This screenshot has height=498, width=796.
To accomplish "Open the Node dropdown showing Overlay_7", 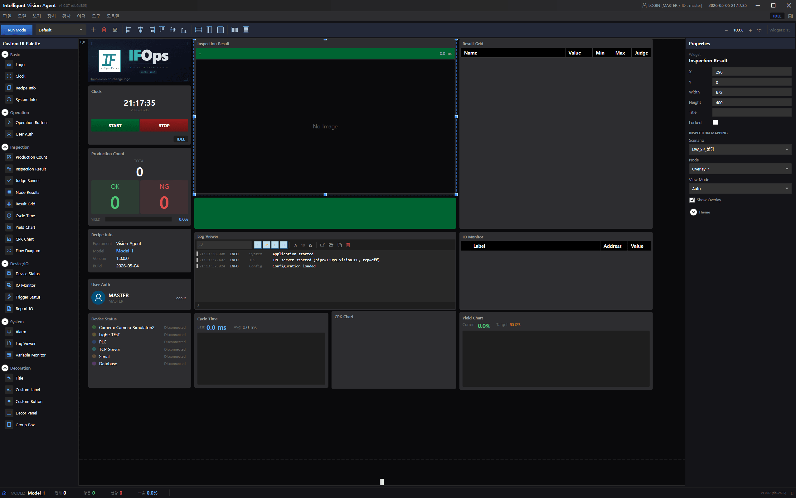I will point(740,169).
